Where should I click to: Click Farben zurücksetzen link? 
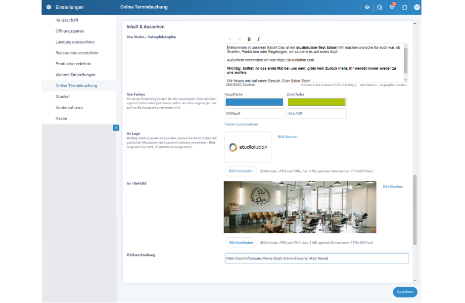click(241, 125)
